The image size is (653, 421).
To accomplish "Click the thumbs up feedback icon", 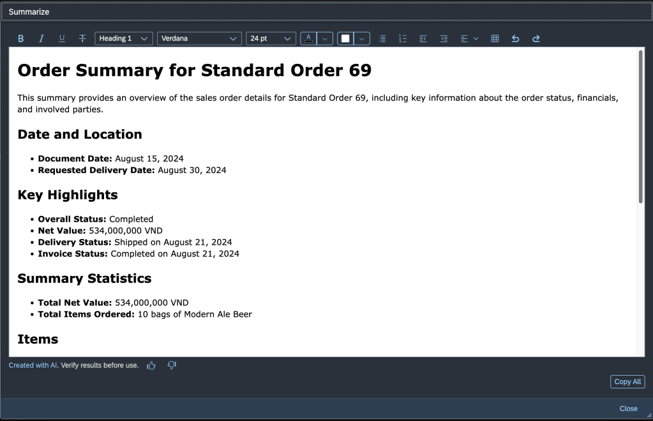I will [151, 365].
